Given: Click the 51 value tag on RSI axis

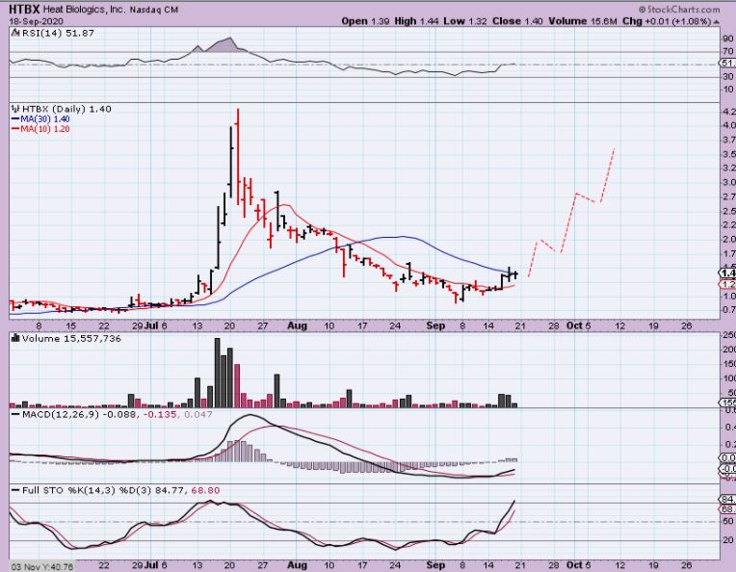Looking at the screenshot, I should click(727, 64).
